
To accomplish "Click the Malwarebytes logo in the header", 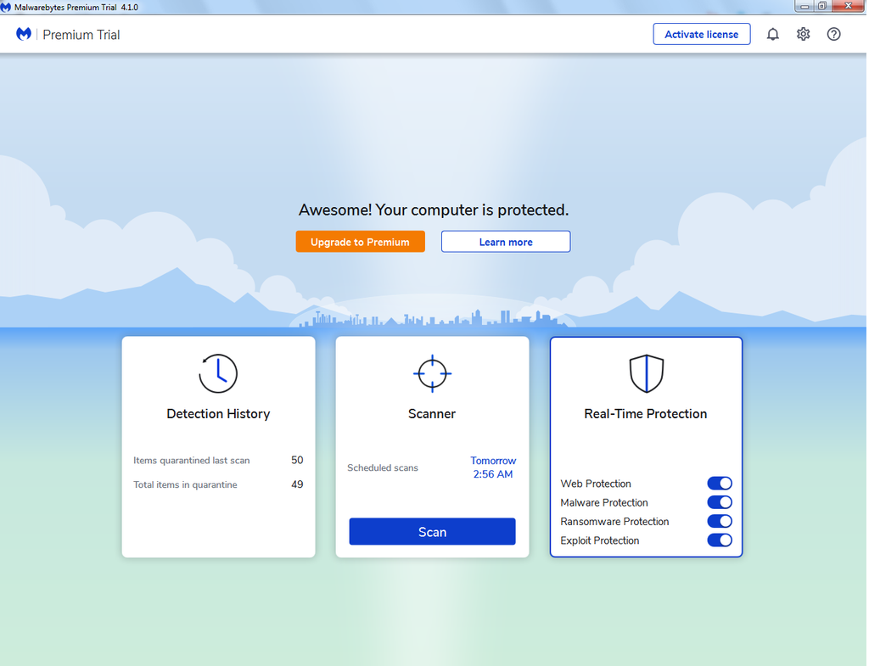I will coord(23,34).
